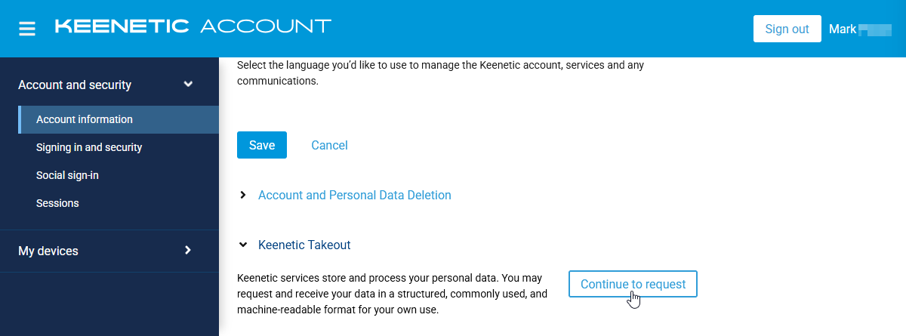This screenshot has height=336, width=906.
Task: Click arrow beside Account and Personal Data Deletion
Action: tap(242, 195)
